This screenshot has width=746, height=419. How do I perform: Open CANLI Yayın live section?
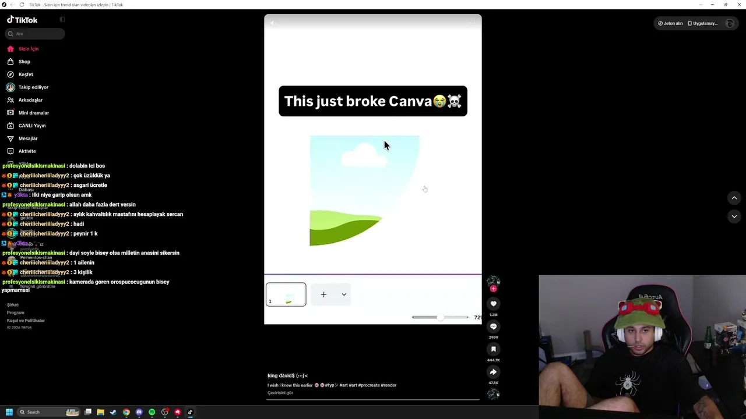[26, 126]
